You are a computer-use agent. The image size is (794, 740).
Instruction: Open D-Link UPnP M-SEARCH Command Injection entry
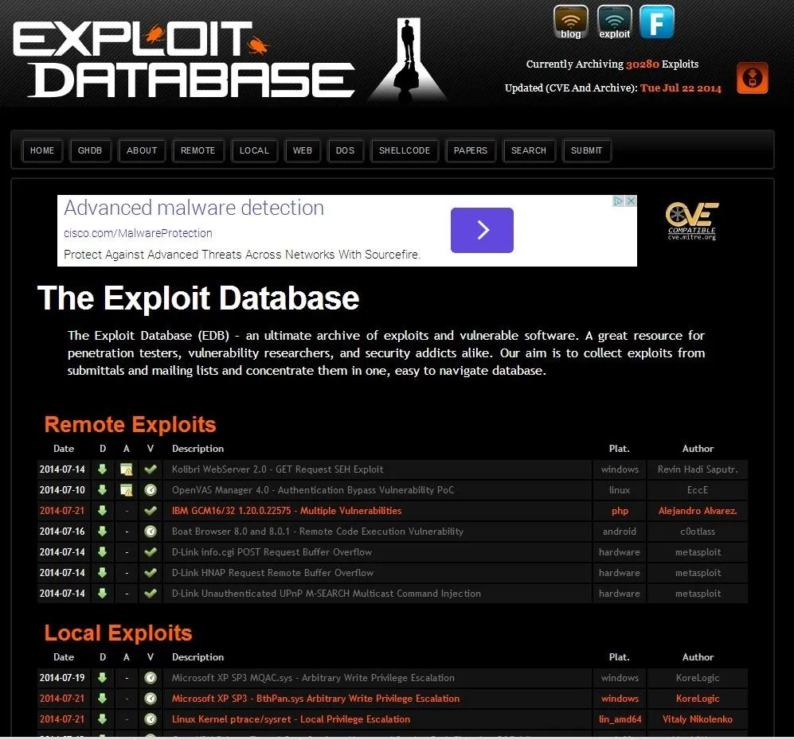(326, 594)
